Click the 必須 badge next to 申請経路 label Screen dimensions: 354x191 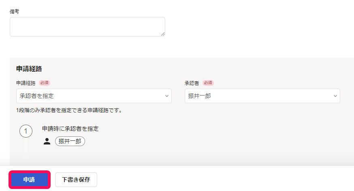(x=45, y=83)
